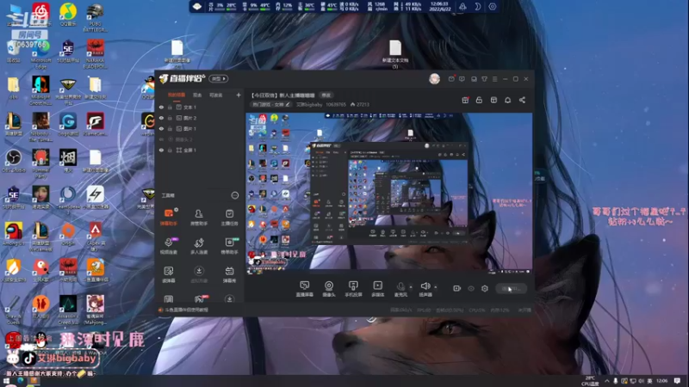Toggle the preview eye icon near settings

[471, 288]
